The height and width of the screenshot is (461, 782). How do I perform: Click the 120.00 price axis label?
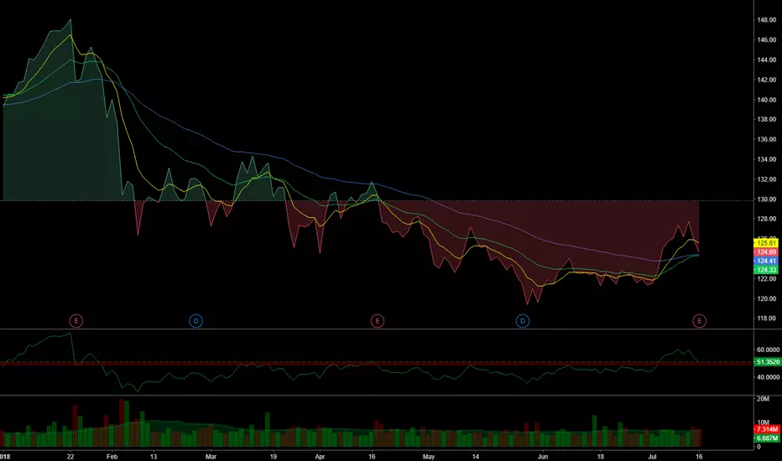tap(767, 299)
